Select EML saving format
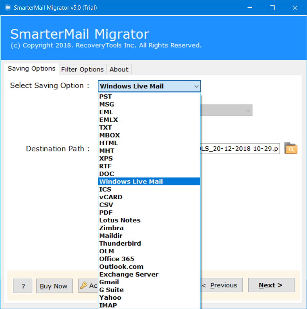 pyautogui.click(x=149, y=112)
